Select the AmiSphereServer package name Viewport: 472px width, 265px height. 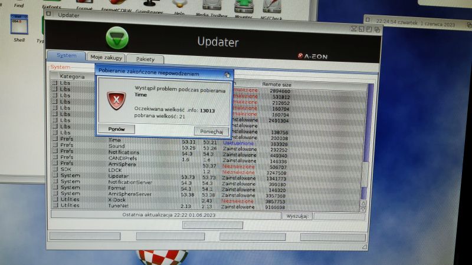tap(130, 194)
